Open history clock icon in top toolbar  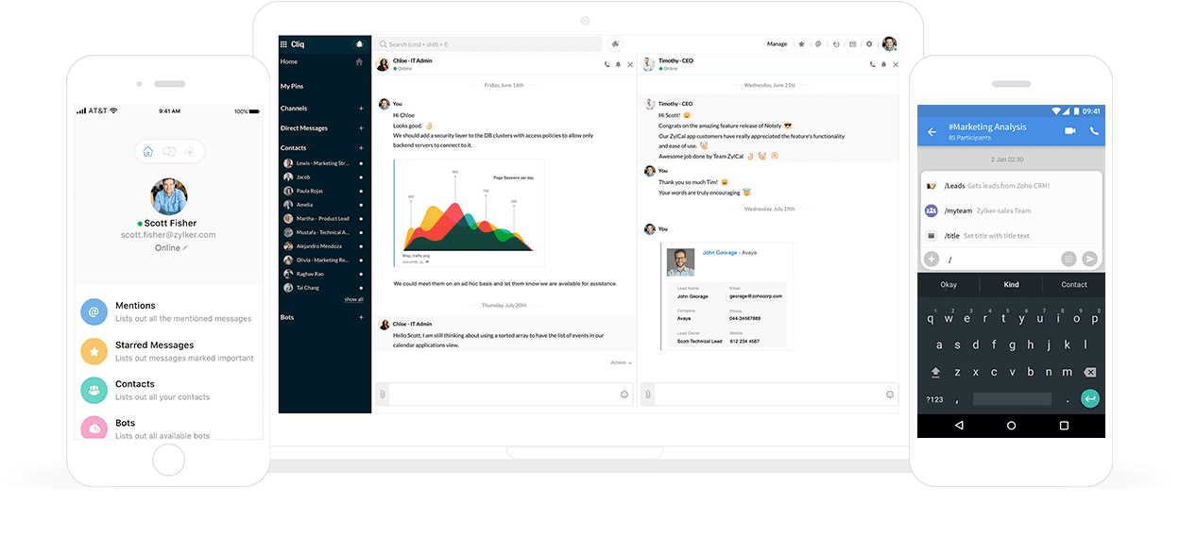[835, 43]
